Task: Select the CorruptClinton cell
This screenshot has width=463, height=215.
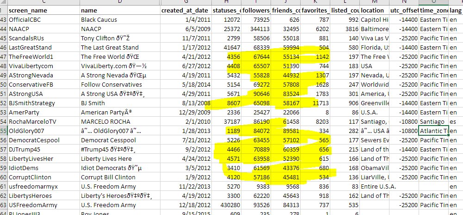Action: tap(43, 177)
